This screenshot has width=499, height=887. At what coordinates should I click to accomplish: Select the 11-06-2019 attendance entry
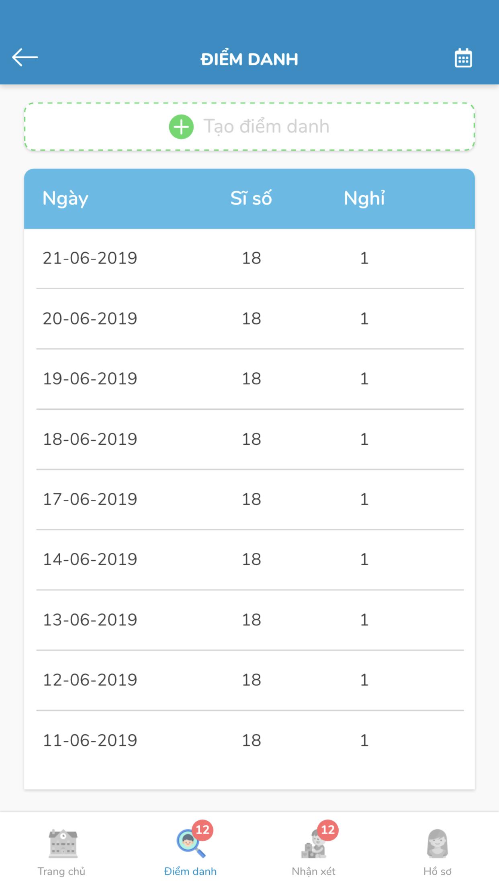tap(249, 740)
